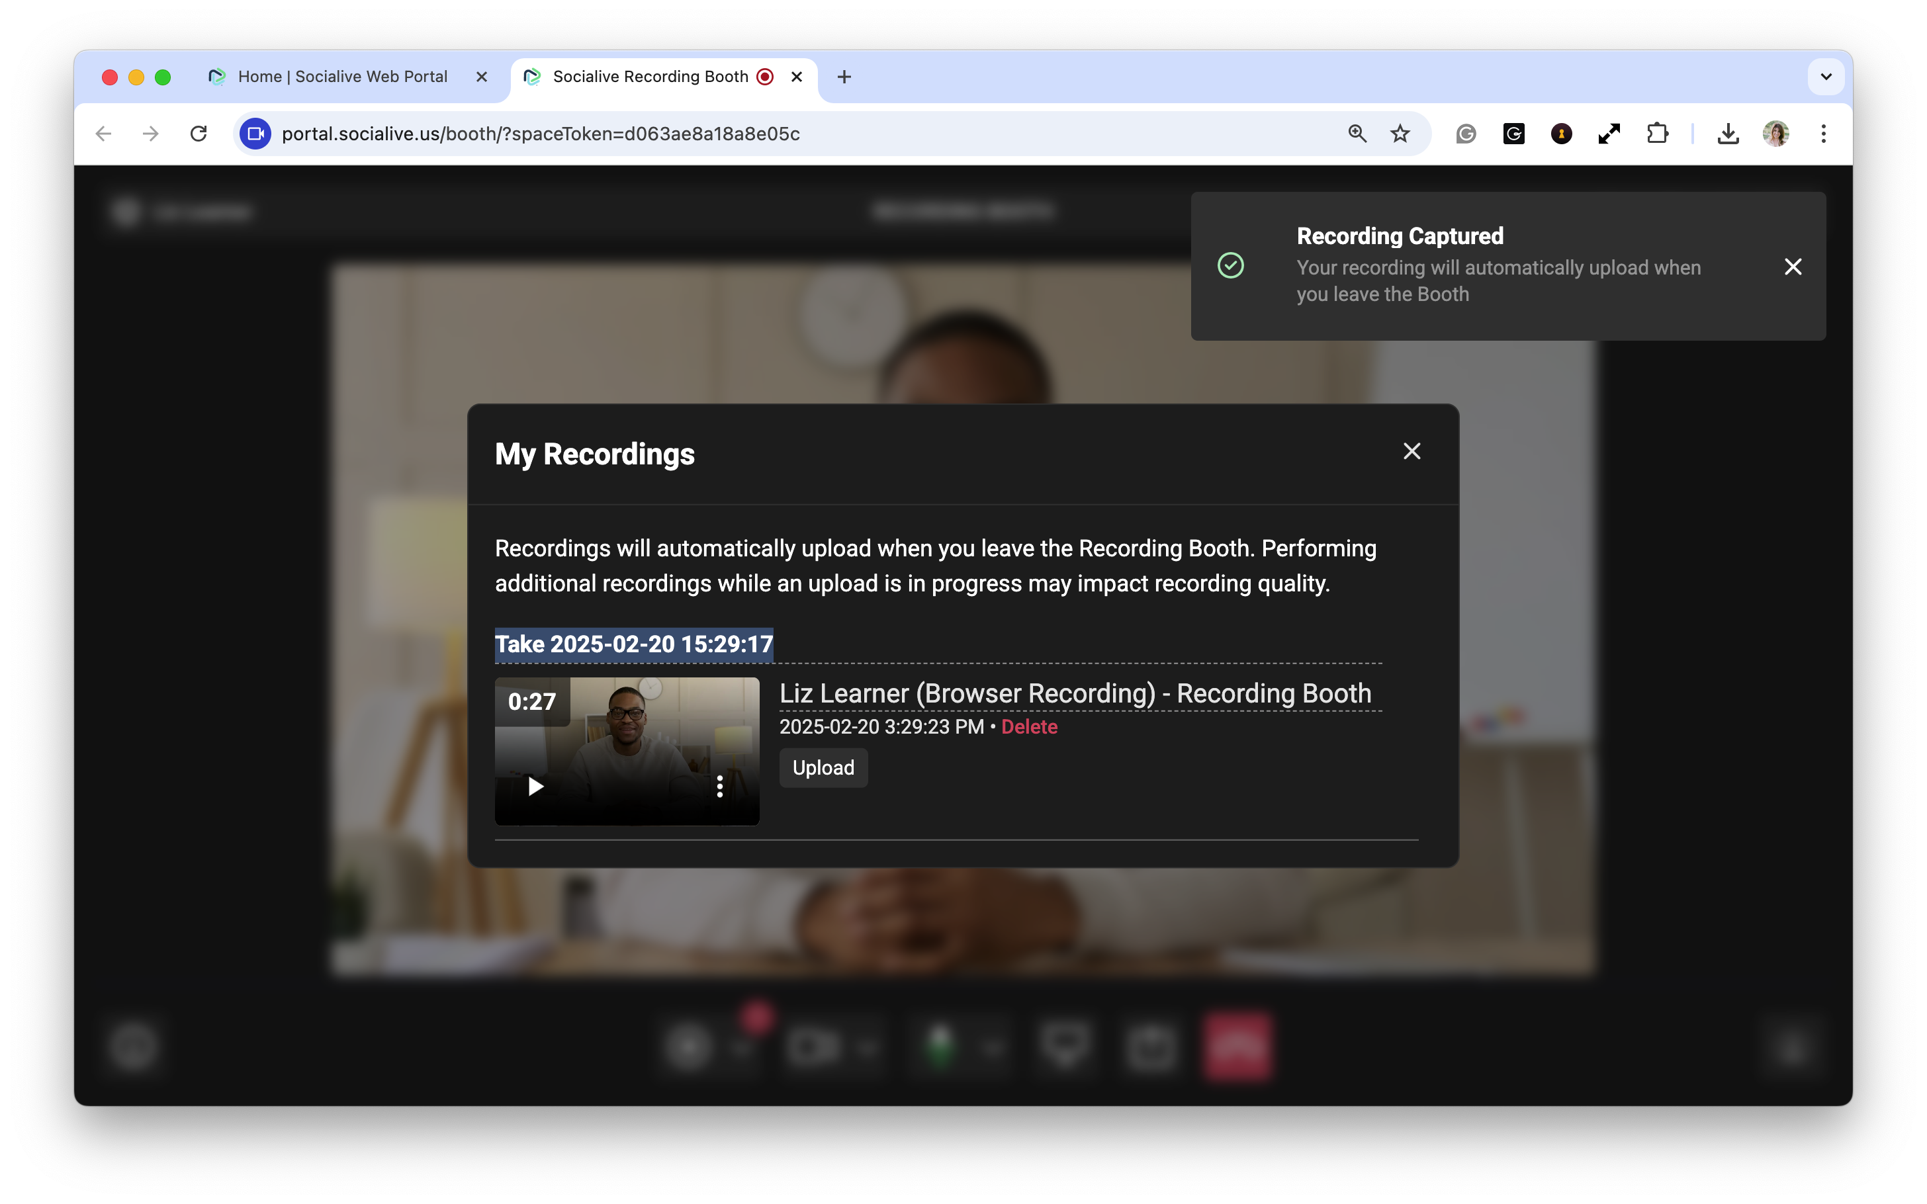Open a new browser tab
The height and width of the screenshot is (1204, 1927).
(844, 77)
